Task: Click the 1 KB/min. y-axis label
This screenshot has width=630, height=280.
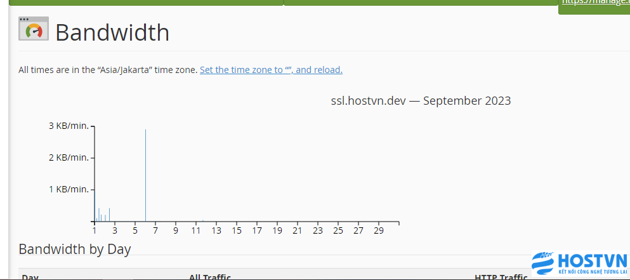Action: [x=69, y=189]
